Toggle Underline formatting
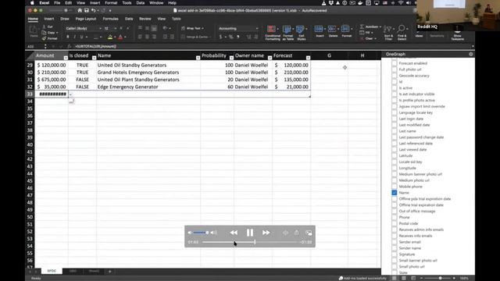This screenshot has height=281, width=500. [x=81, y=37]
